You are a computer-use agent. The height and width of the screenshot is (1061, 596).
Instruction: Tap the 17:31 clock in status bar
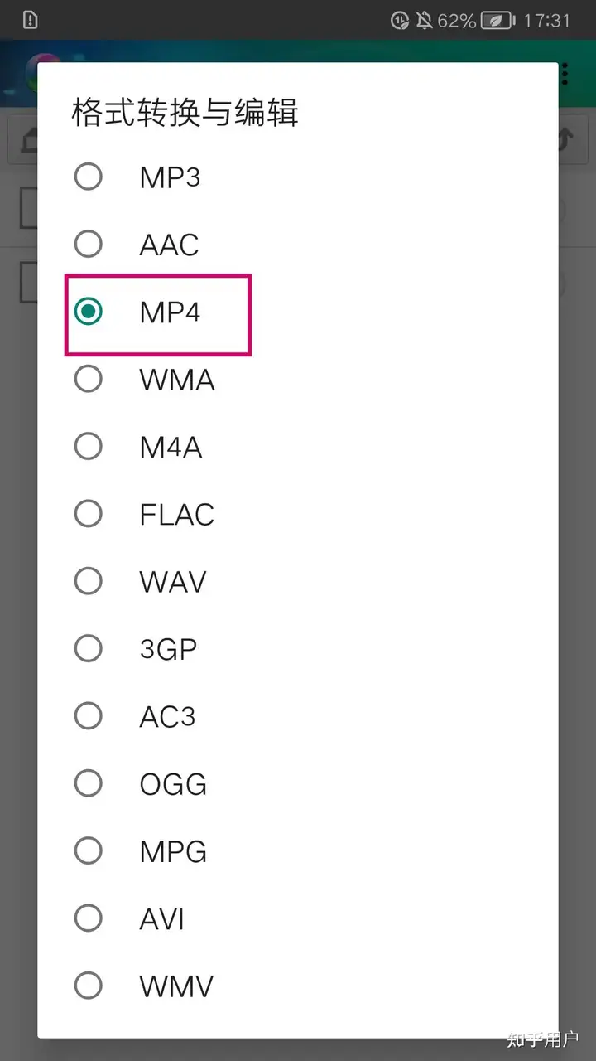click(x=547, y=20)
